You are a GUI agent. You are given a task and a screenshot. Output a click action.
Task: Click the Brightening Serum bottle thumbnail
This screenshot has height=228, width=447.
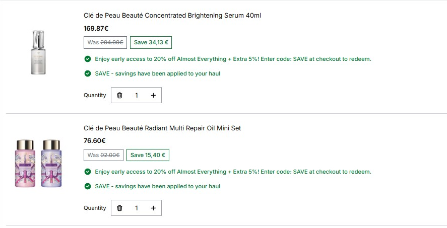click(x=38, y=52)
